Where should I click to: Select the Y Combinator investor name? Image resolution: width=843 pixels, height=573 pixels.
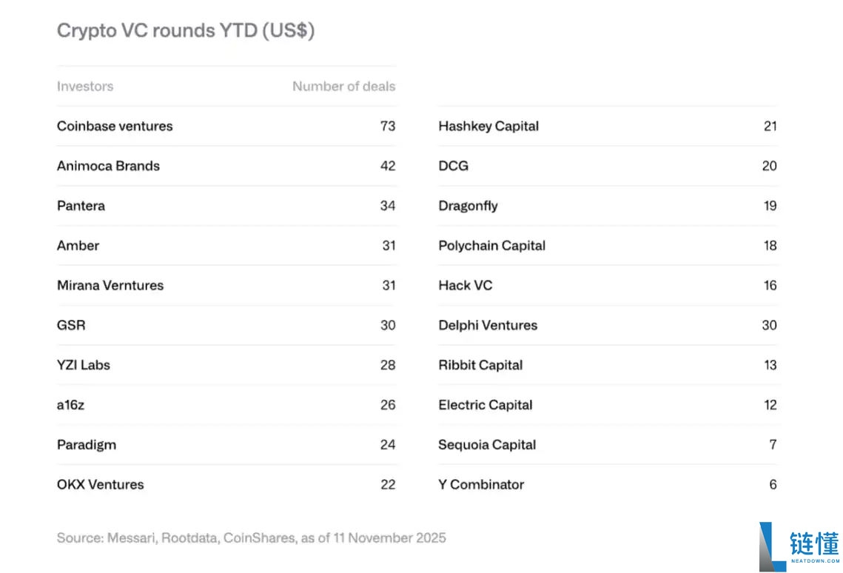tap(481, 485)
